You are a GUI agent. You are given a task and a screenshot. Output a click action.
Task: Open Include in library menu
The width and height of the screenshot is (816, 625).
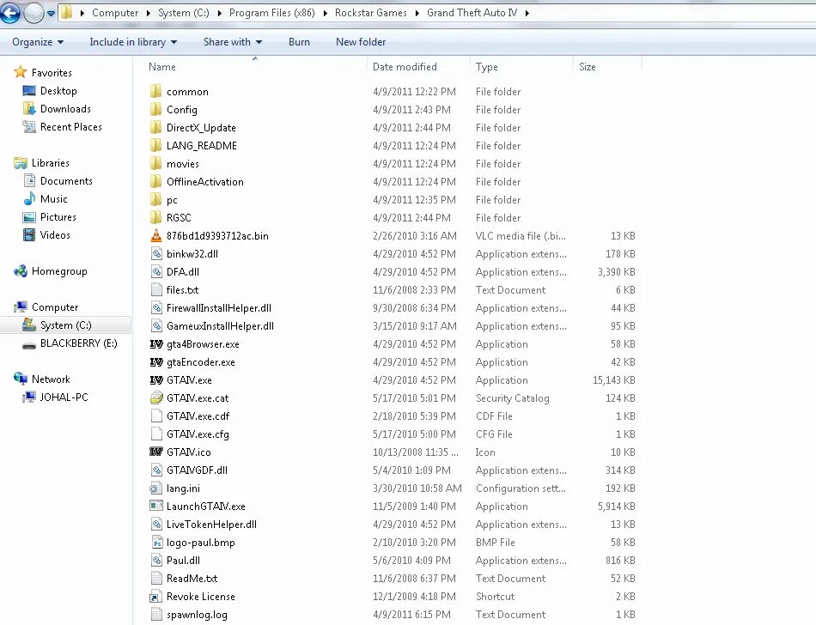133,42
